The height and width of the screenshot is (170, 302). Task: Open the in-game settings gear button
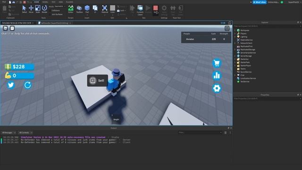tap(217, 88)
